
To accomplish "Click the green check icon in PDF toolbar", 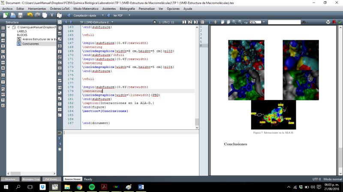I will coord(340,22).
